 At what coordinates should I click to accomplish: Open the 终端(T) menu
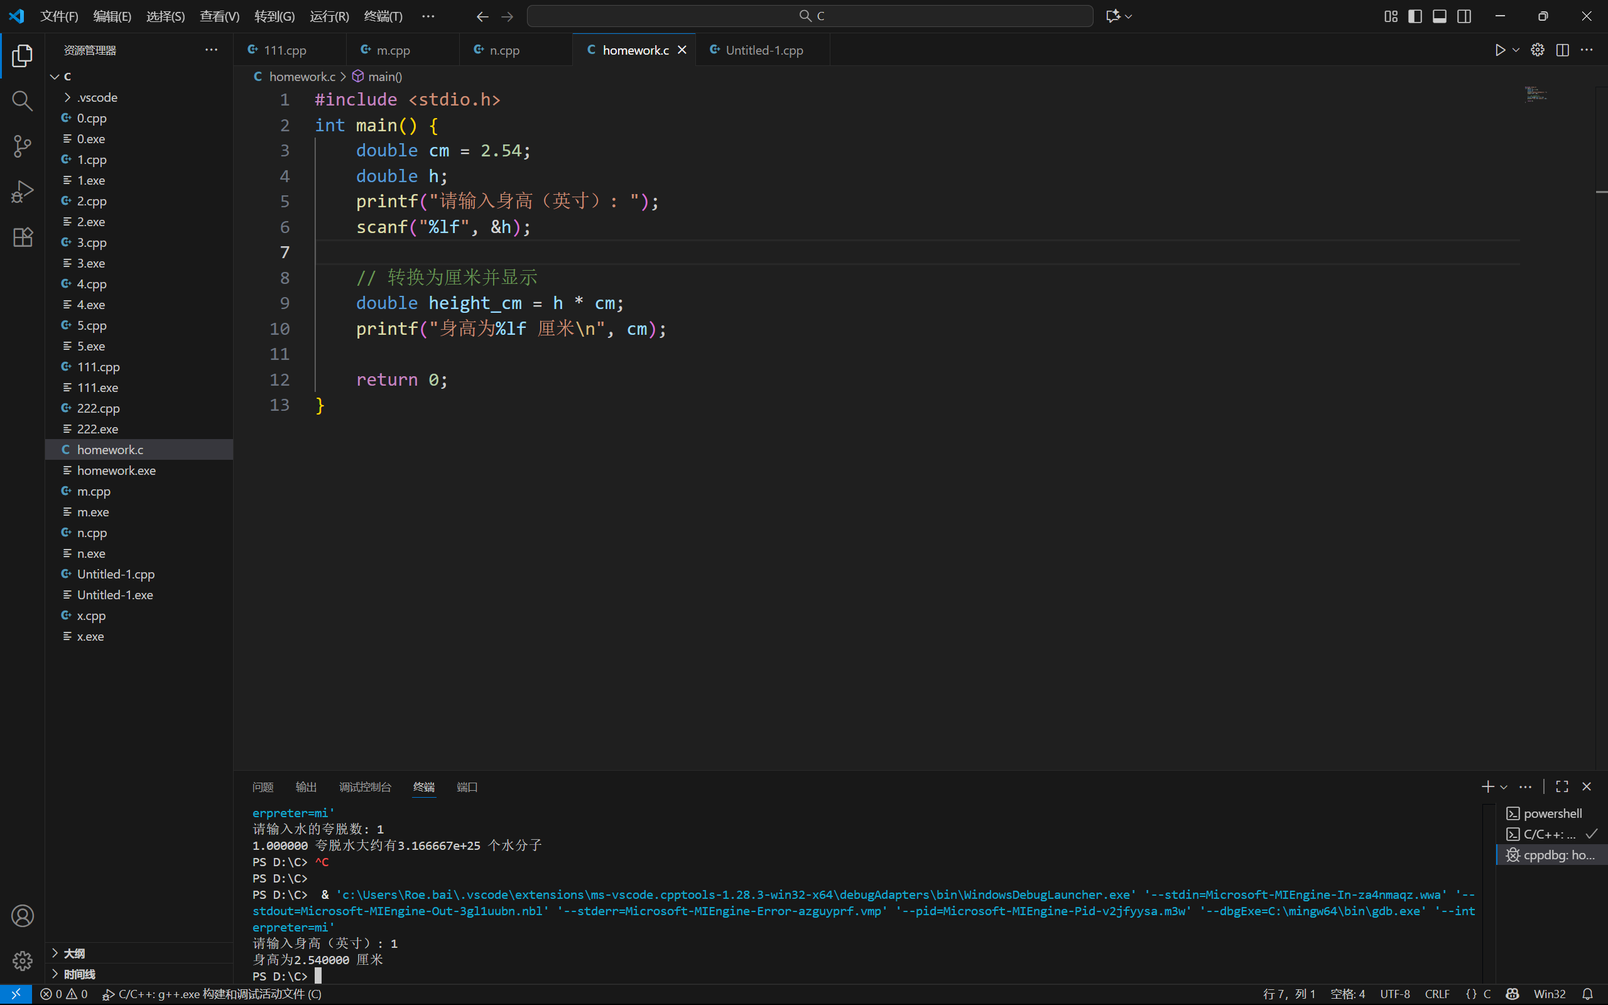pyautogui.click(x=383, y=16)
